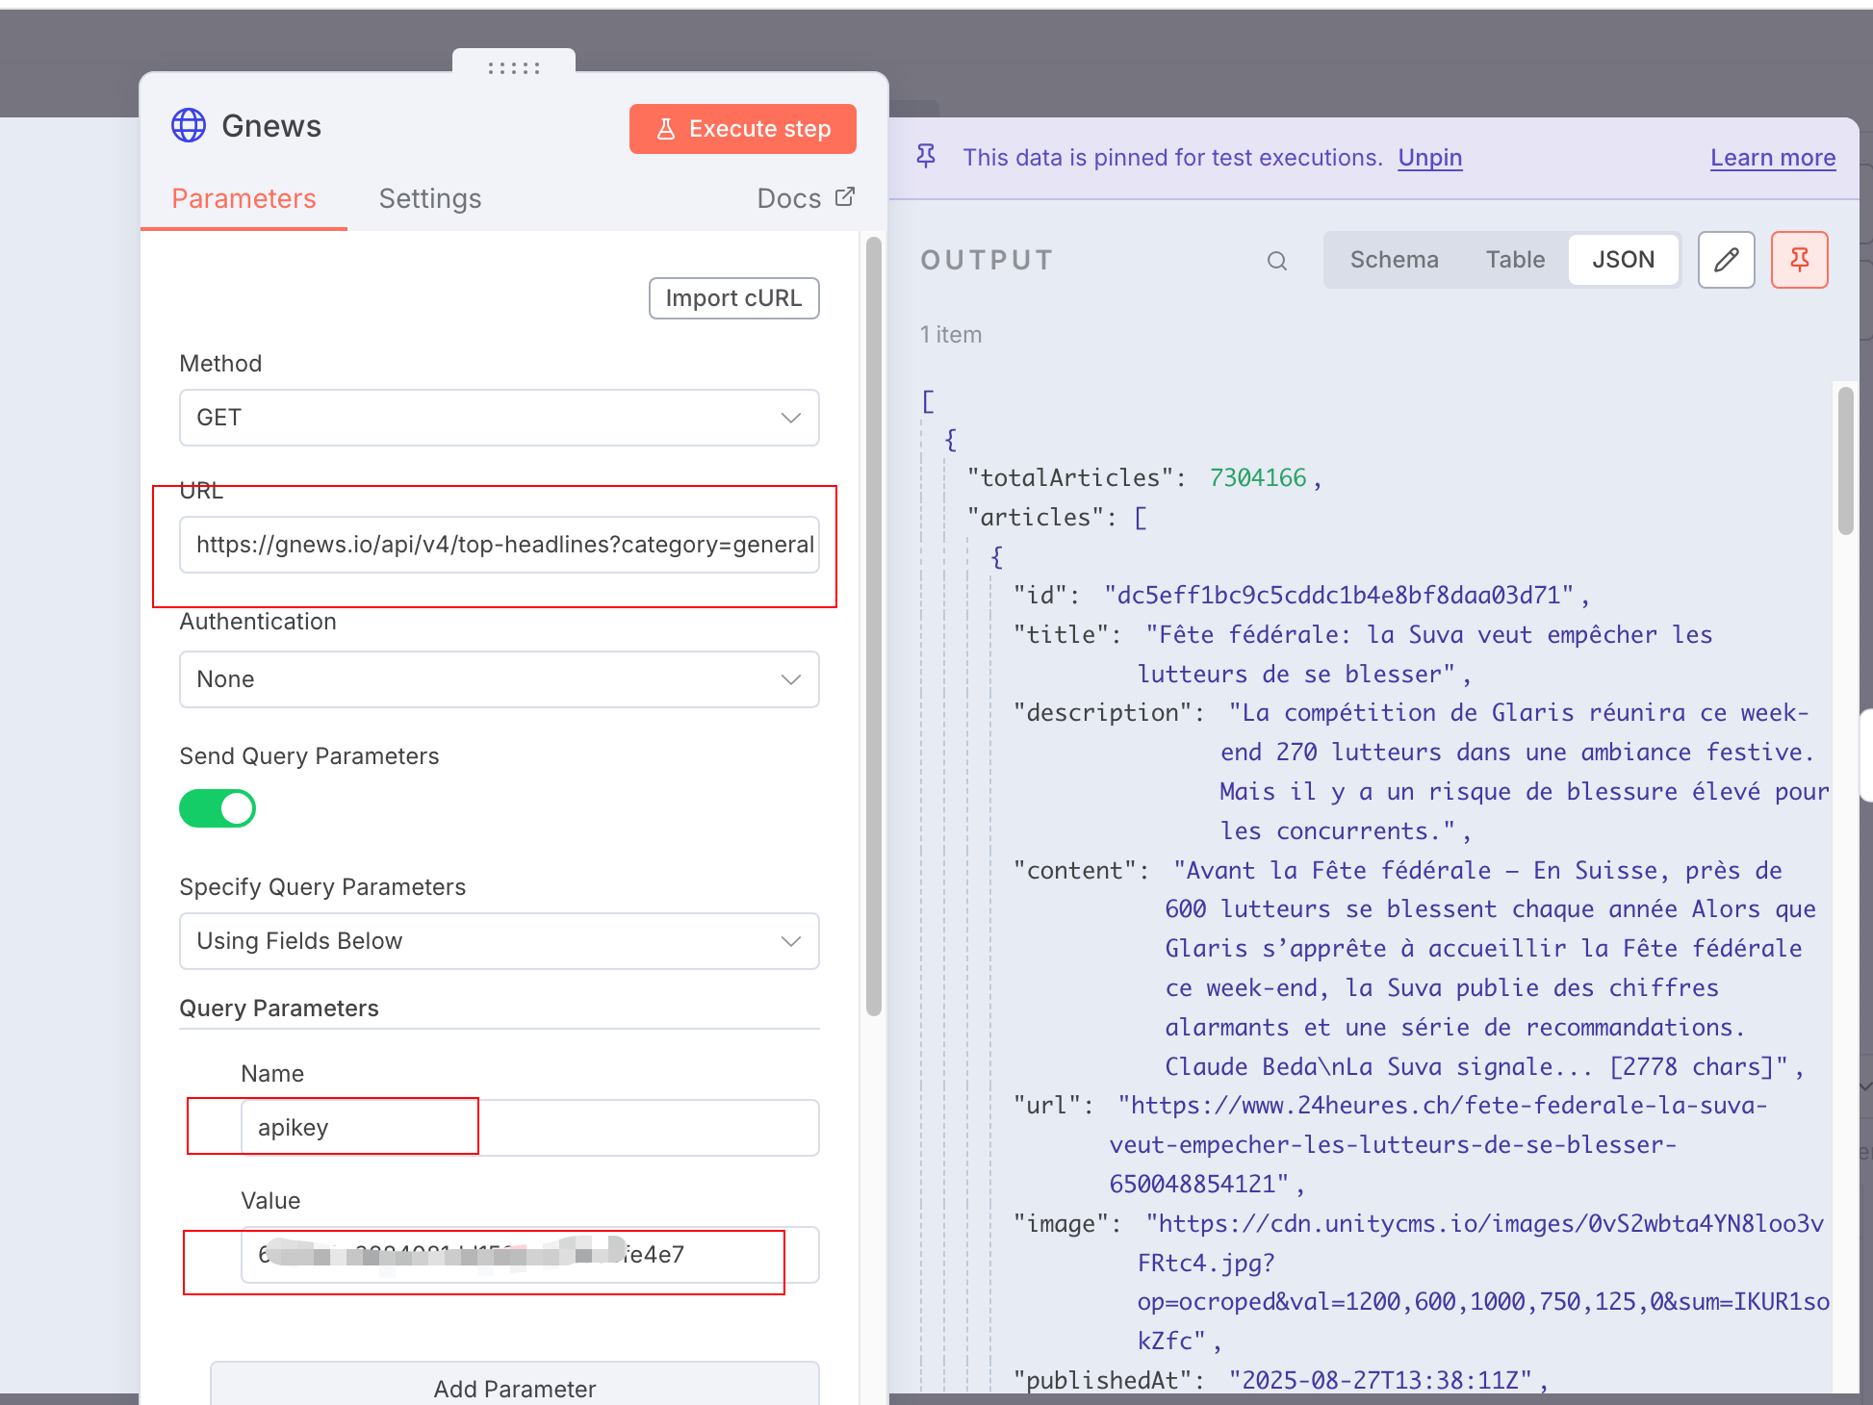Click the pencil edit output icon

[1726, 260]
